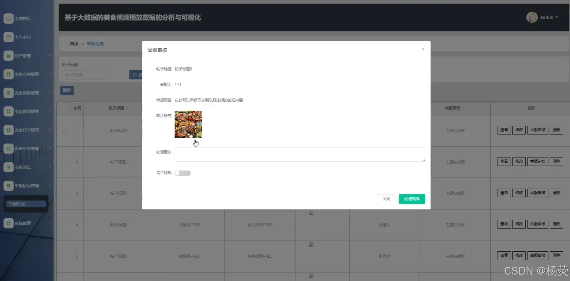Click 修改 in row 2
Screen dimensions: 570x281
click(519, 161)
